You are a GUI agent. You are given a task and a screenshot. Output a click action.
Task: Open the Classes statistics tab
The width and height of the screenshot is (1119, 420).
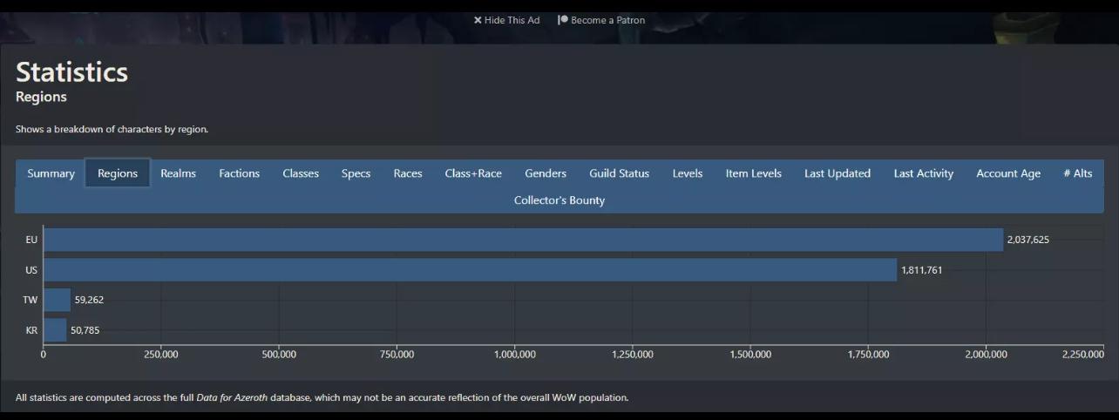coord(301,173)
